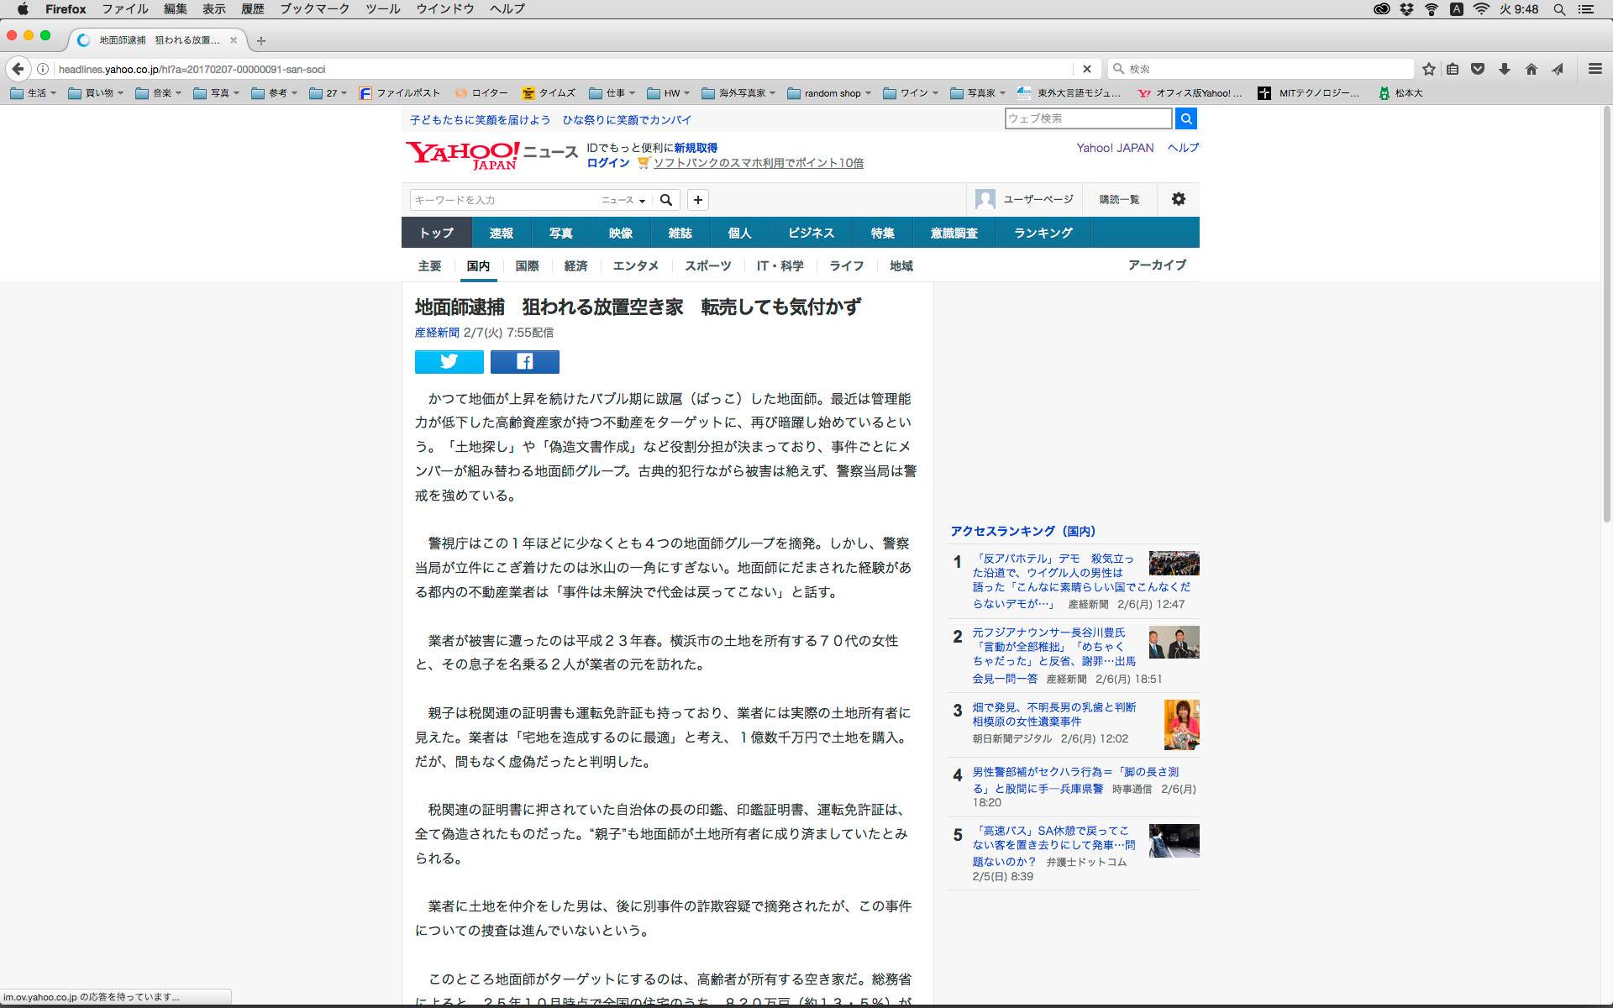The height and width of the screenshot is (1008, 1613).
Task: Click the plus button beside keyword search
Action: (x=697, y=200)
